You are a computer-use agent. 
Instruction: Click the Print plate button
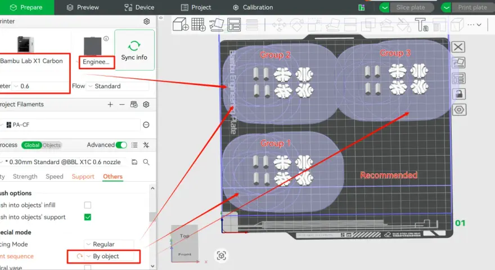tap(472, 7)
